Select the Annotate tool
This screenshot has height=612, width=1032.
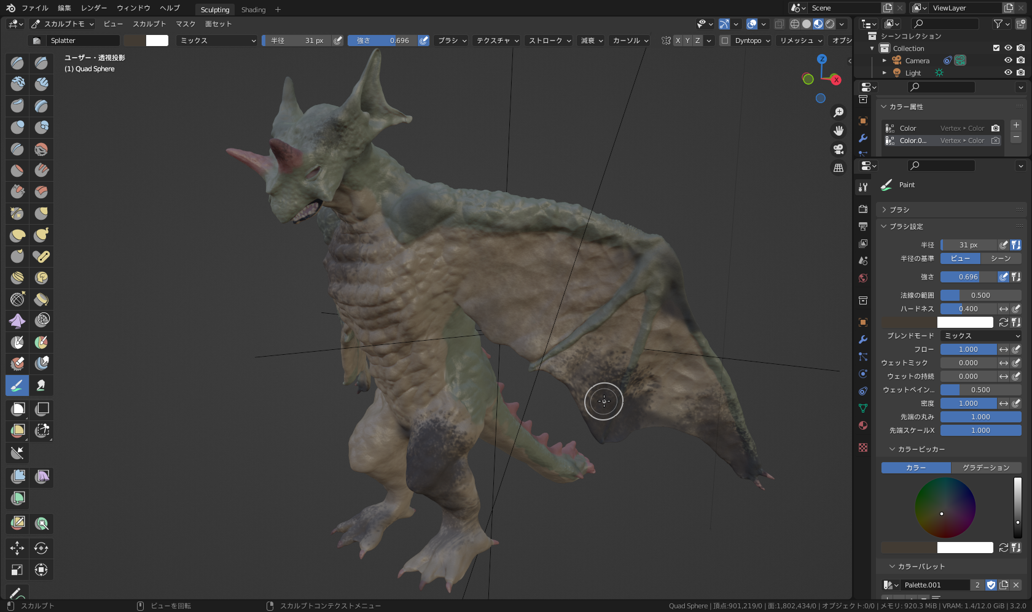pyautogui.click(x=17, y=593)
